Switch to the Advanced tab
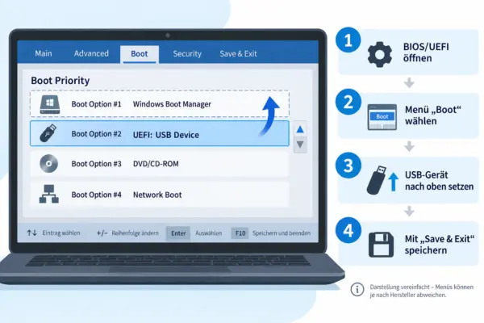This screenshot has height=323, width=484. point(91,53)
